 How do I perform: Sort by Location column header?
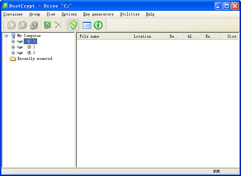(148, 36)
